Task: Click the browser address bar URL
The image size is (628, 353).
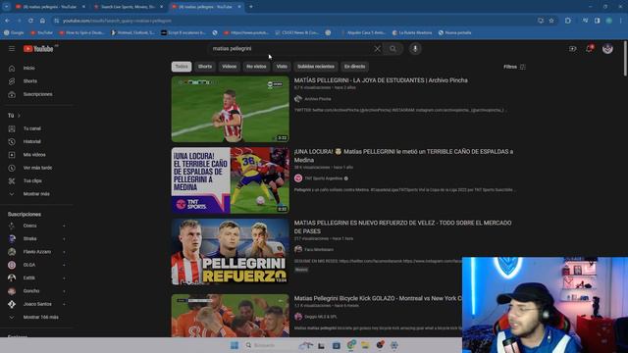Action: coord(117,21)
